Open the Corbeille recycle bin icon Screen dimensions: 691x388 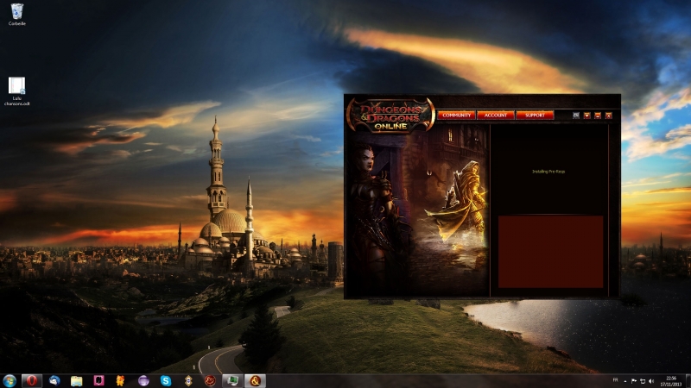coord(16,14)
